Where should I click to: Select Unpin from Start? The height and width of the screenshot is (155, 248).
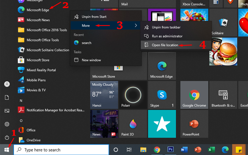pyautogui.click(x=106, y=17)
